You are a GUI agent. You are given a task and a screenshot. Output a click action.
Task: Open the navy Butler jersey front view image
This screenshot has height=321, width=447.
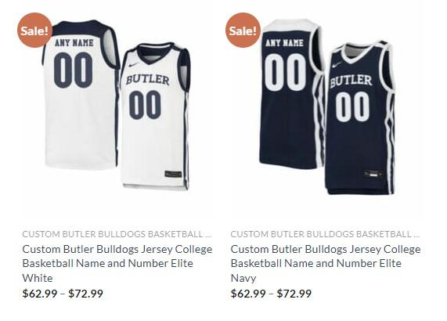[x=360, y=117]
